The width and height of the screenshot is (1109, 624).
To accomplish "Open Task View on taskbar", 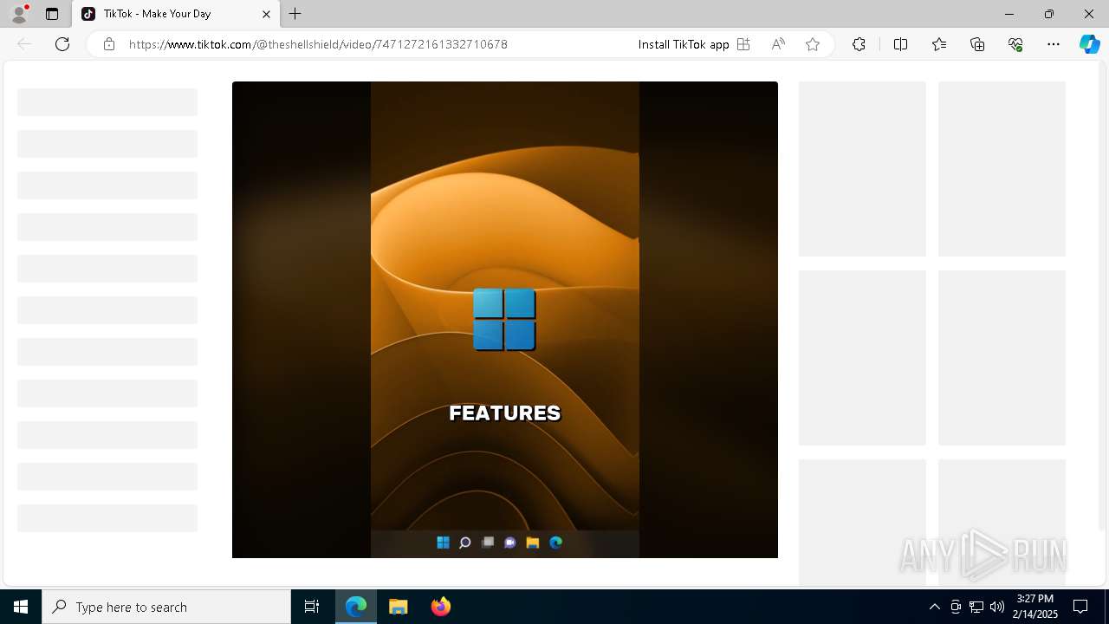I will 312,607.
